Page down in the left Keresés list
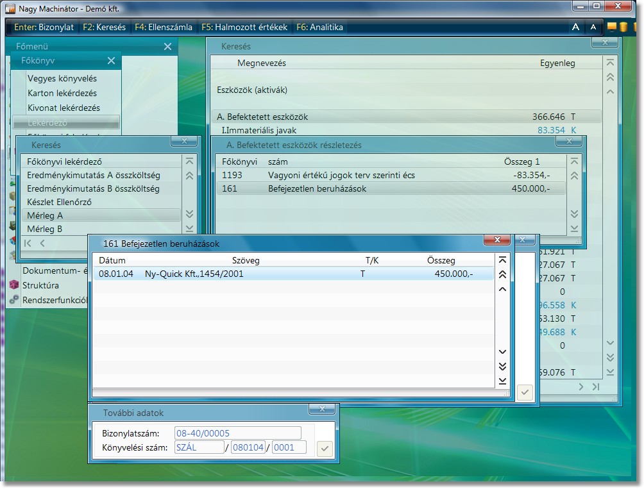The image size is (644, 489). [x=189, y=214]
